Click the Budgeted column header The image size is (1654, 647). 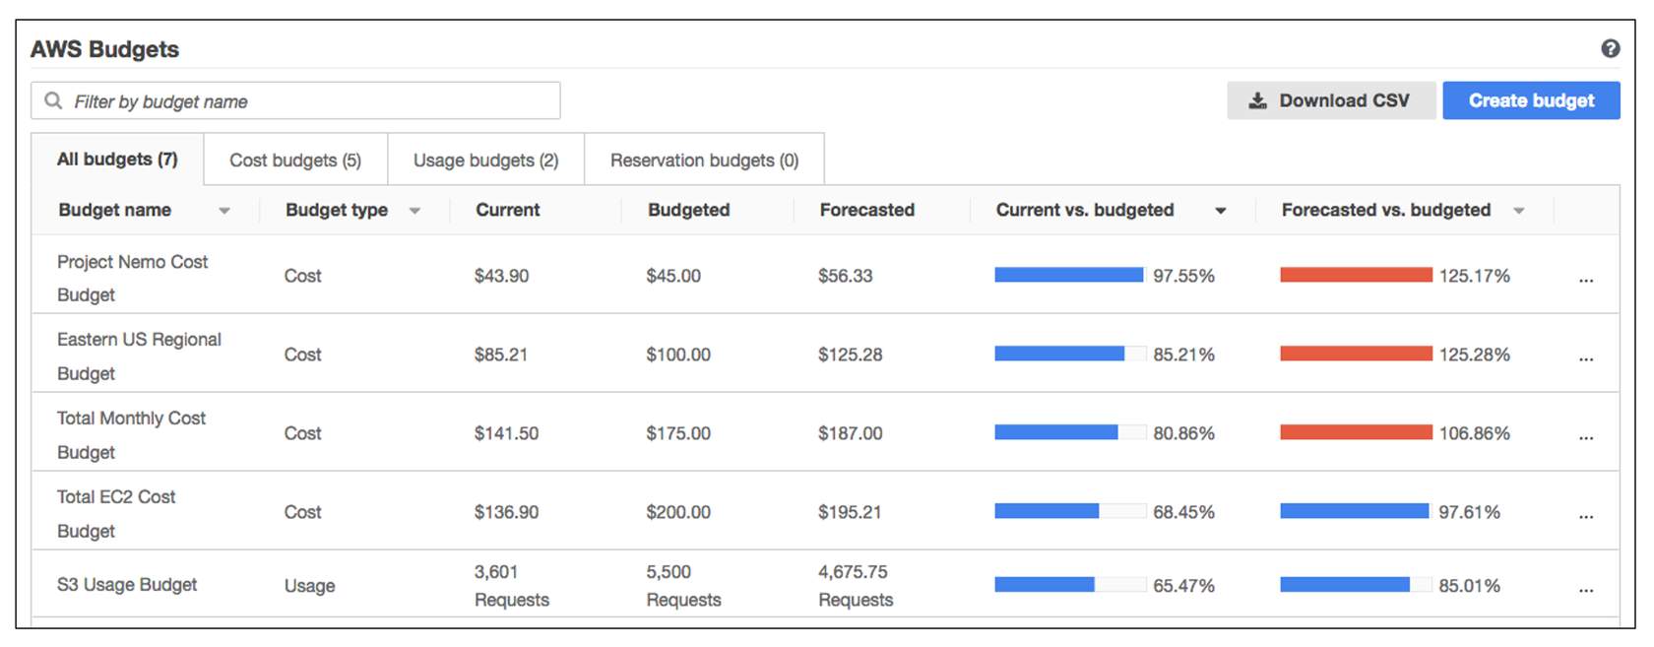[x=689, y=210]
